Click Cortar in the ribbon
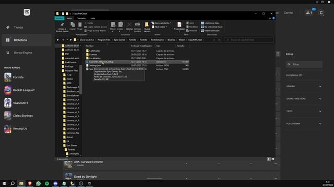This screenshot has width=334, height=187. click(89, 23)
